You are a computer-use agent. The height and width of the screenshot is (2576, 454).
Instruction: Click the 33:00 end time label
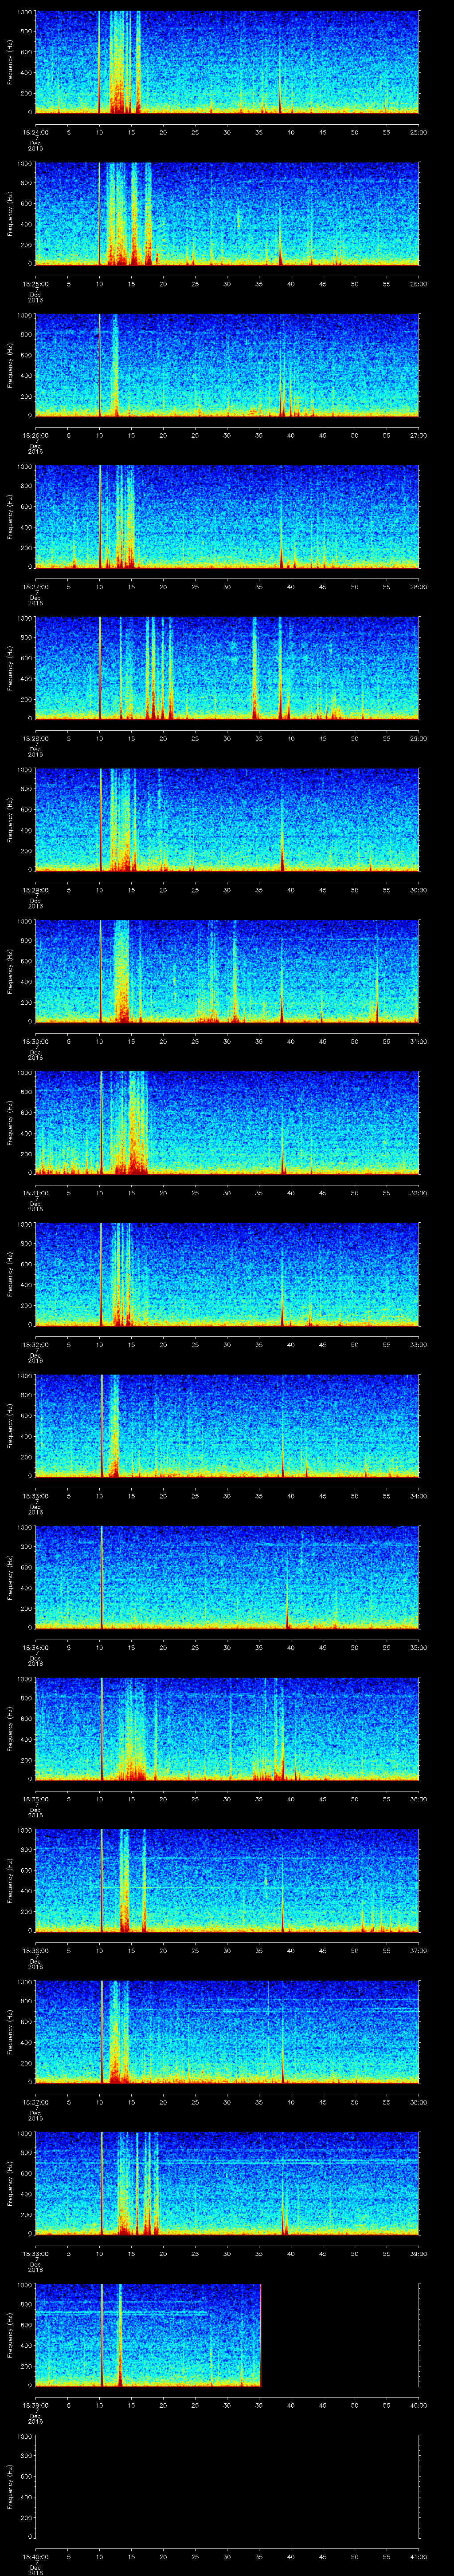419,1344
